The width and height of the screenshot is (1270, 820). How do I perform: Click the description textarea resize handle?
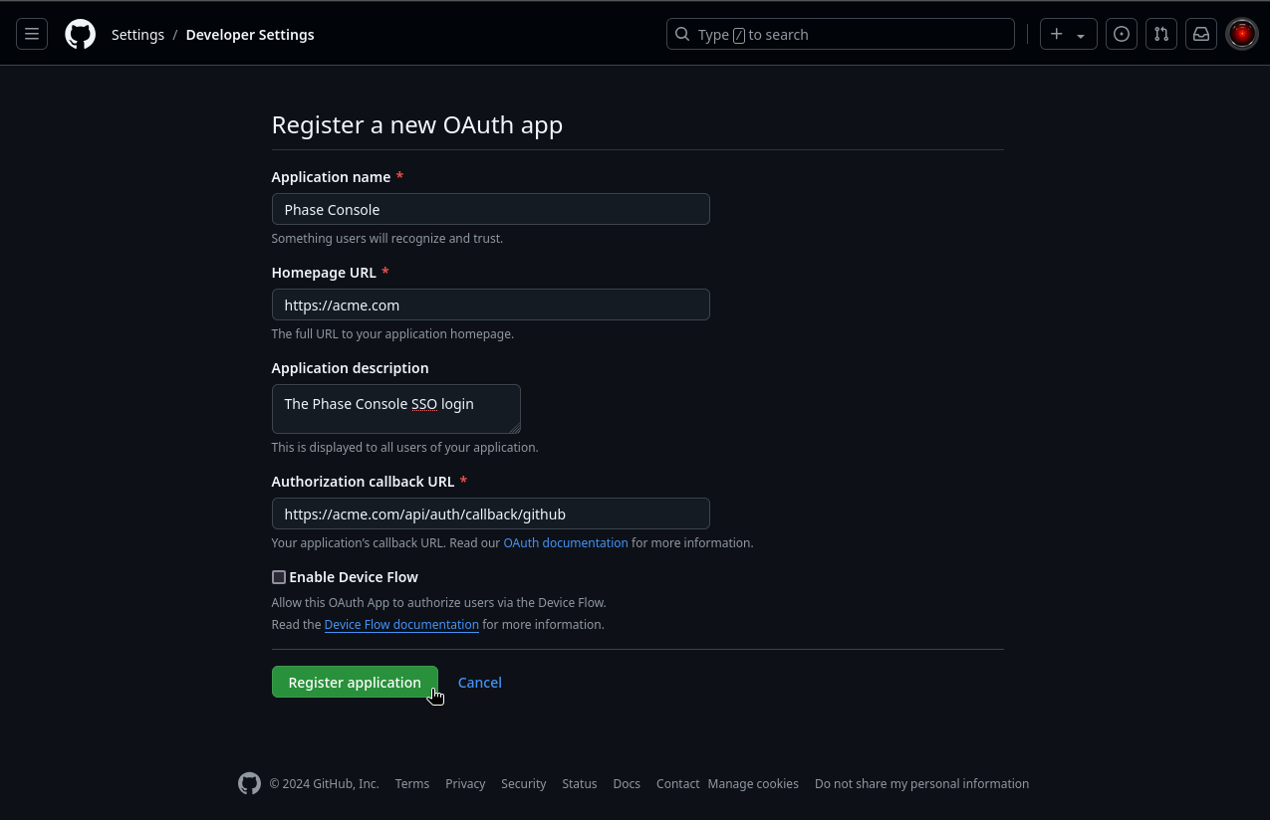click(515, 428)
